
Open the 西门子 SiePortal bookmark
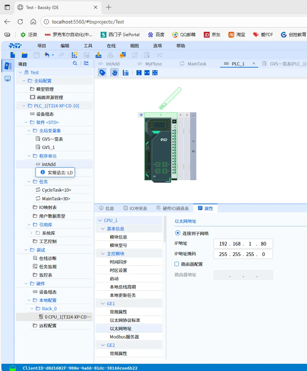click(120, 35)
